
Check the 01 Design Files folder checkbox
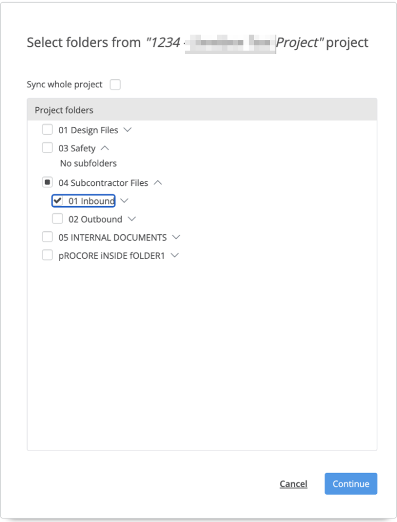[x=47, y=129]
